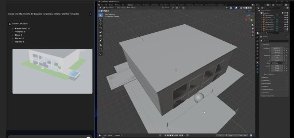Open the XYZ Euler rotation mode dropdown

coord(277,63)
